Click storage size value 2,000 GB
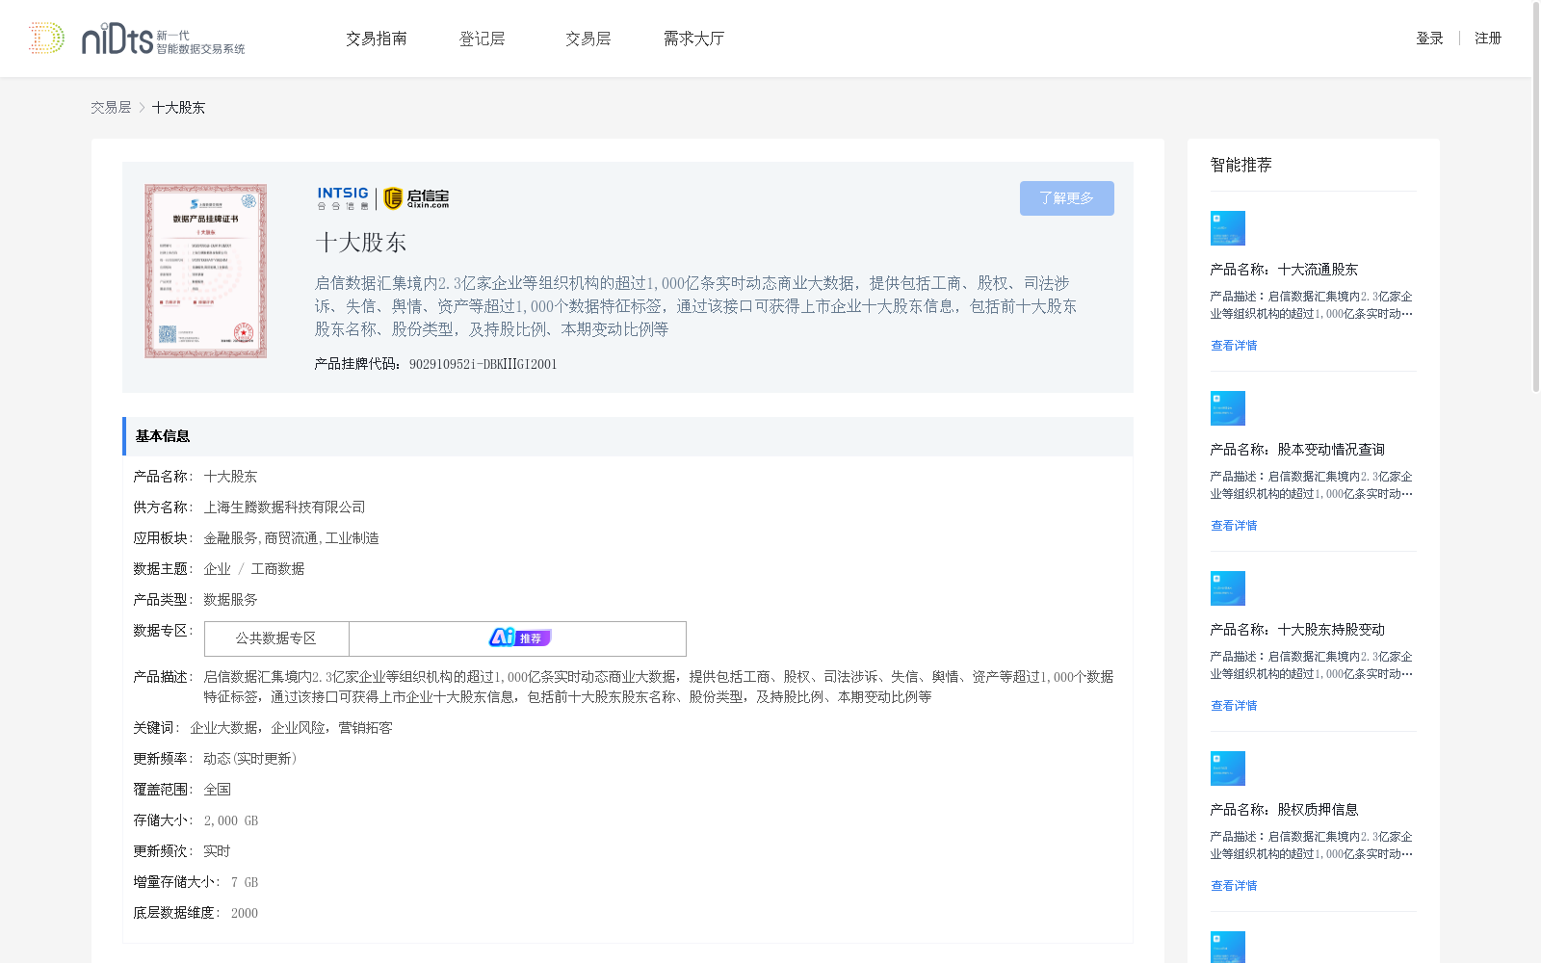This screenshot has height=963, width=1541. tap(230, 820)
